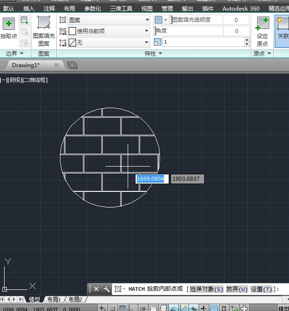
Task: Switch to the 布局1 layout tab
Action: pyautogui.click(x=53, y=299)
